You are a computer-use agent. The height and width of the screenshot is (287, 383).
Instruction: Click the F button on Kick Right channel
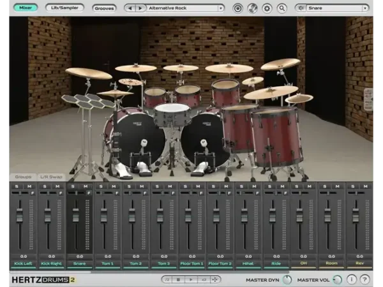click(61, 193)
